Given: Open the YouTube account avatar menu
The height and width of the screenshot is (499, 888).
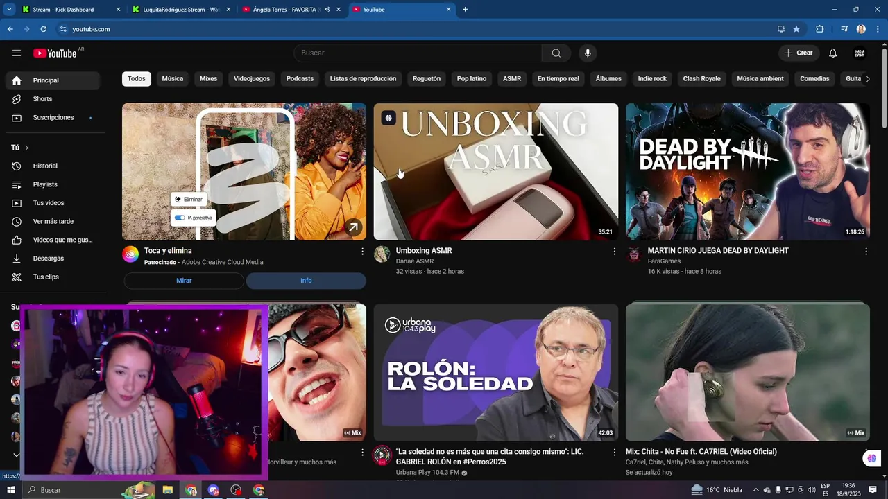Looking at the screenshot, I should tap(860, 53).
